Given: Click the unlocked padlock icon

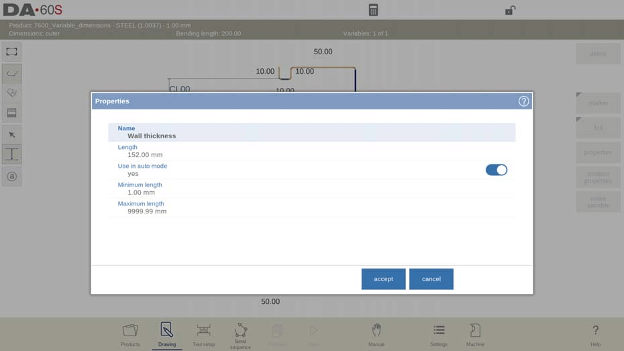Looking at the screenshot, I should tap(510, 10).
